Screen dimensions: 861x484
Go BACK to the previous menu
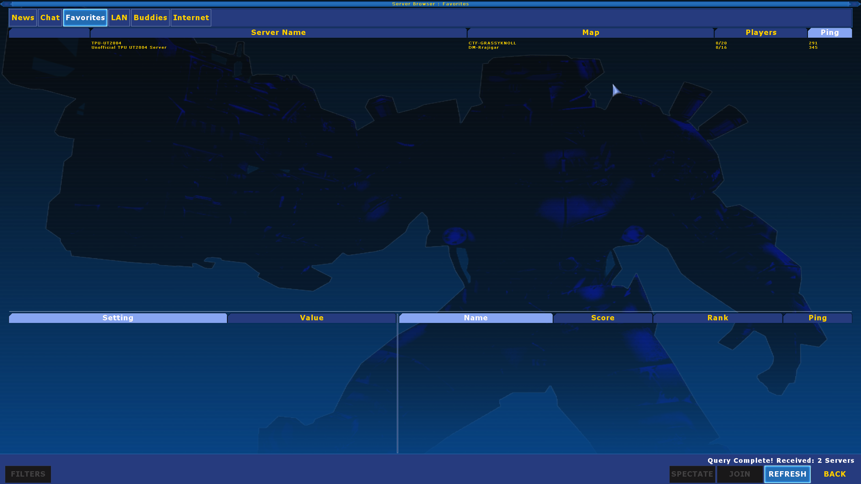[x=835, y=474]
